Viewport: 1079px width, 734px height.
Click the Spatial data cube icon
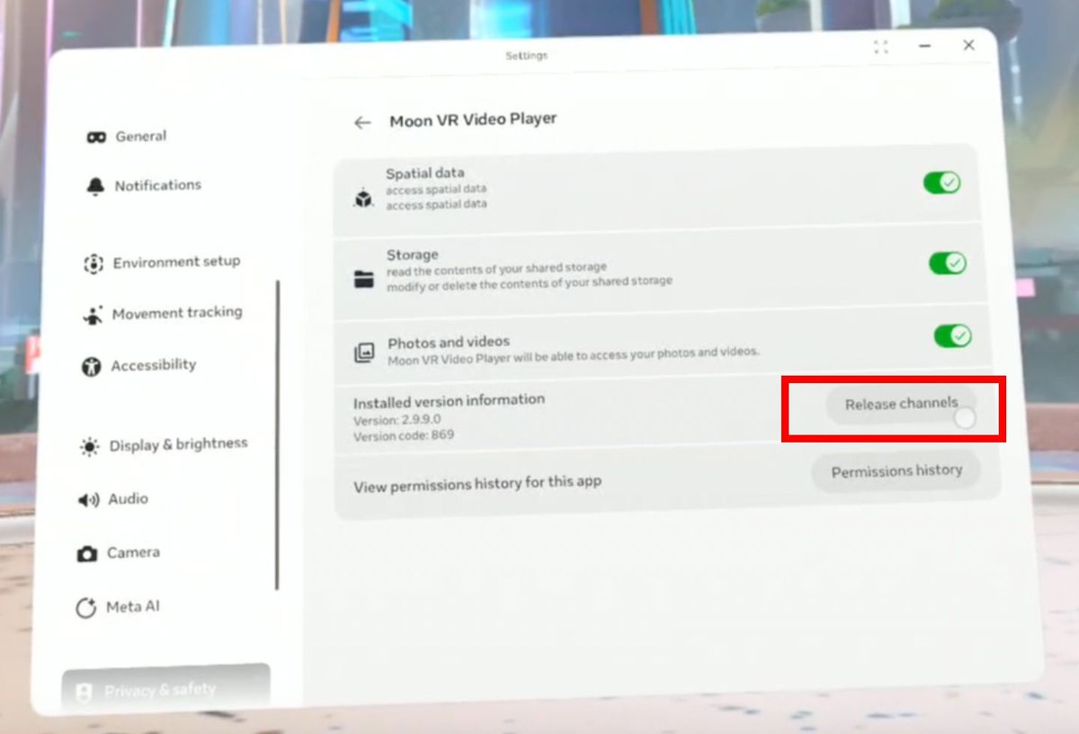coord(363,199)
